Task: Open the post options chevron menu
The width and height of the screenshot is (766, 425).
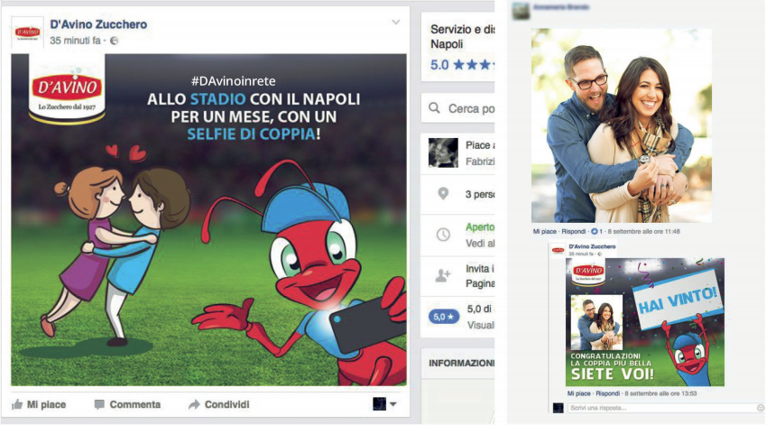Action: tap(396, 22)
